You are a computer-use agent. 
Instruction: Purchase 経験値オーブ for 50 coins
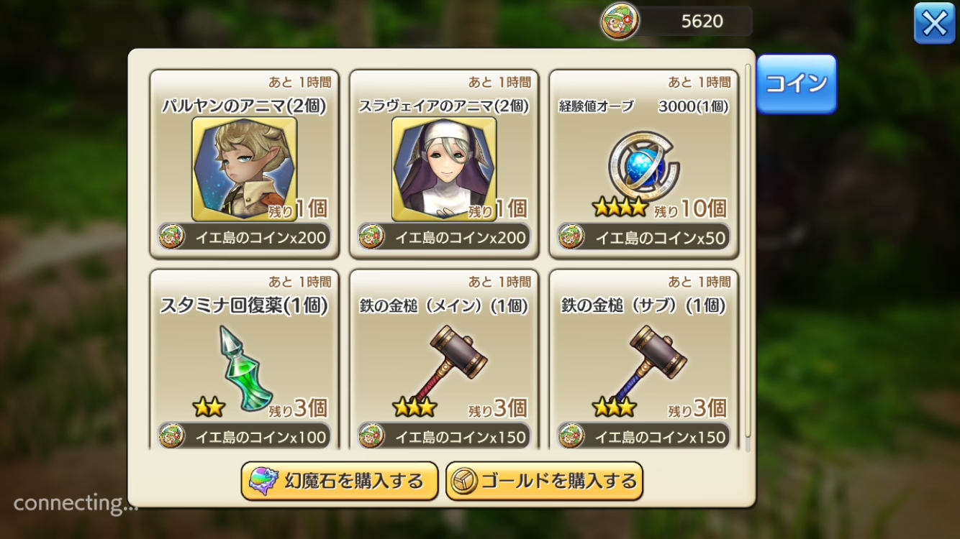click(x=644, y=237)
